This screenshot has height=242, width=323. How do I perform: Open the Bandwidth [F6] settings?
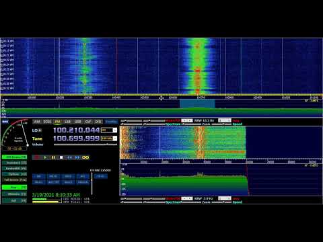[x=15, y=169]
